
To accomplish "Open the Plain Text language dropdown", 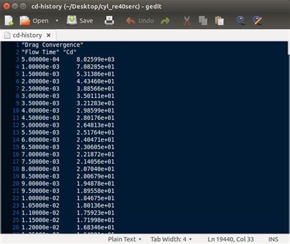I will pos(125,239).
